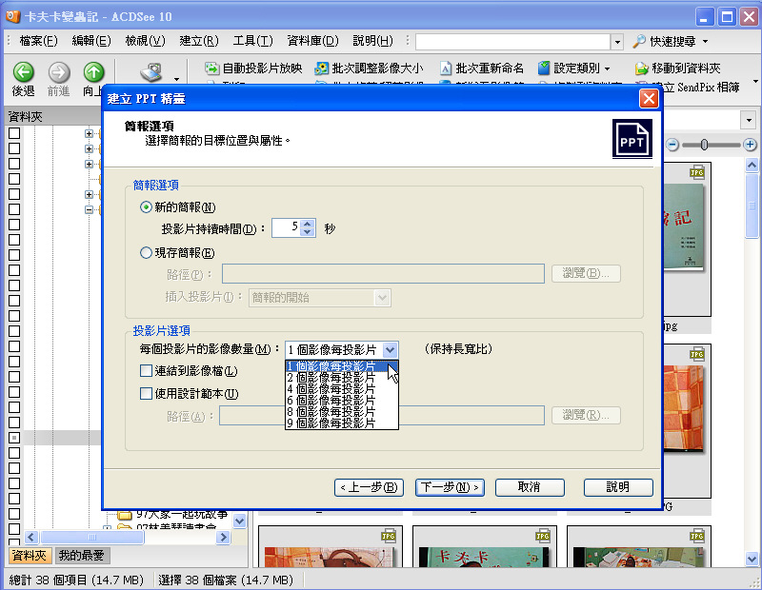Choose 6 個影像每投影片 option
Viewport: 762px width, 590px height.
pyautogui.click(x=342, y=400)
